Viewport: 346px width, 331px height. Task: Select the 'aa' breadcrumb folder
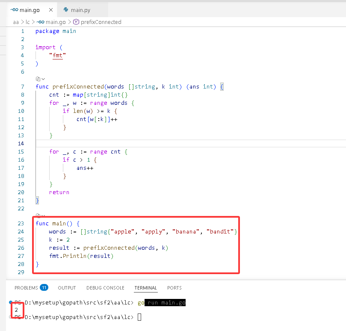(x=16, y=22)
